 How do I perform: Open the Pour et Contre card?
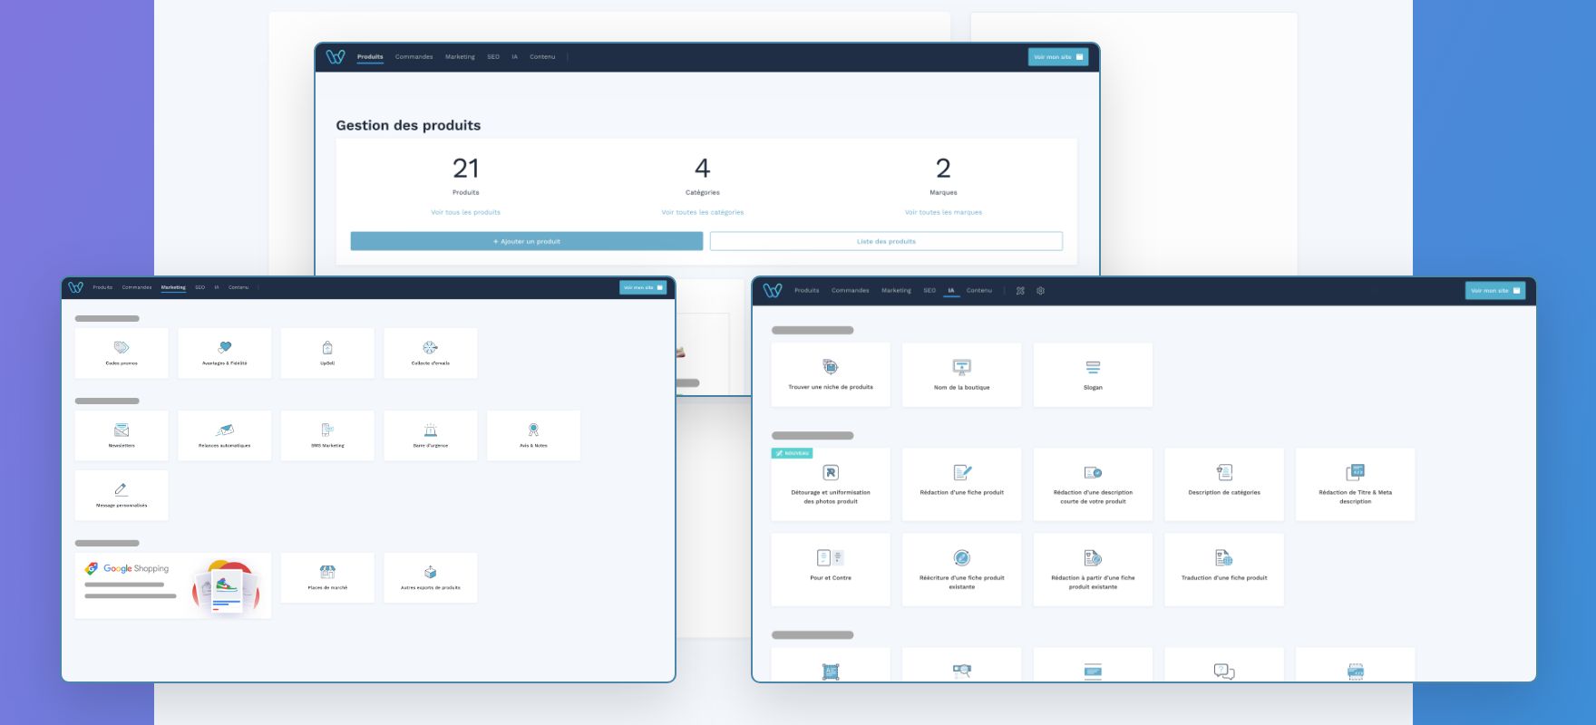pos(831,570)
